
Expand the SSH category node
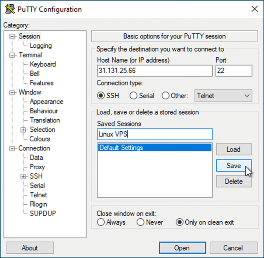(x=23, y=176)
